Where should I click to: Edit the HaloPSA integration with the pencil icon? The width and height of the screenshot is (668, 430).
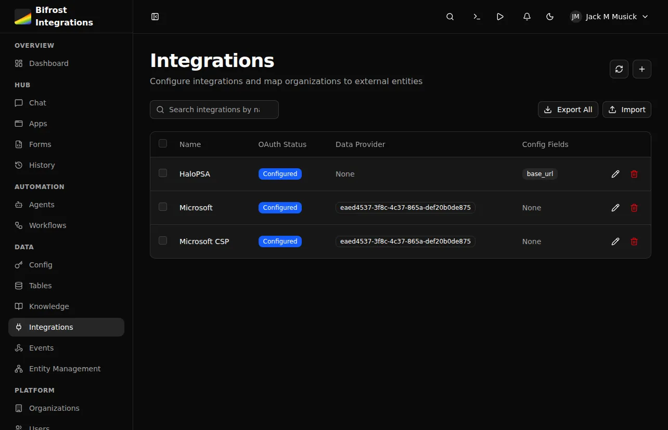615,174
